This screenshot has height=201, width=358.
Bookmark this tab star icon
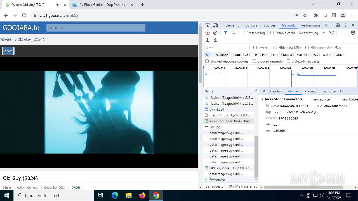(305, 15)
